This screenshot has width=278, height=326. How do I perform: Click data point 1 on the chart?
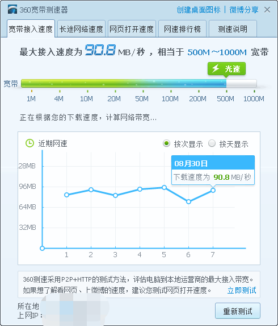point(66,195)
